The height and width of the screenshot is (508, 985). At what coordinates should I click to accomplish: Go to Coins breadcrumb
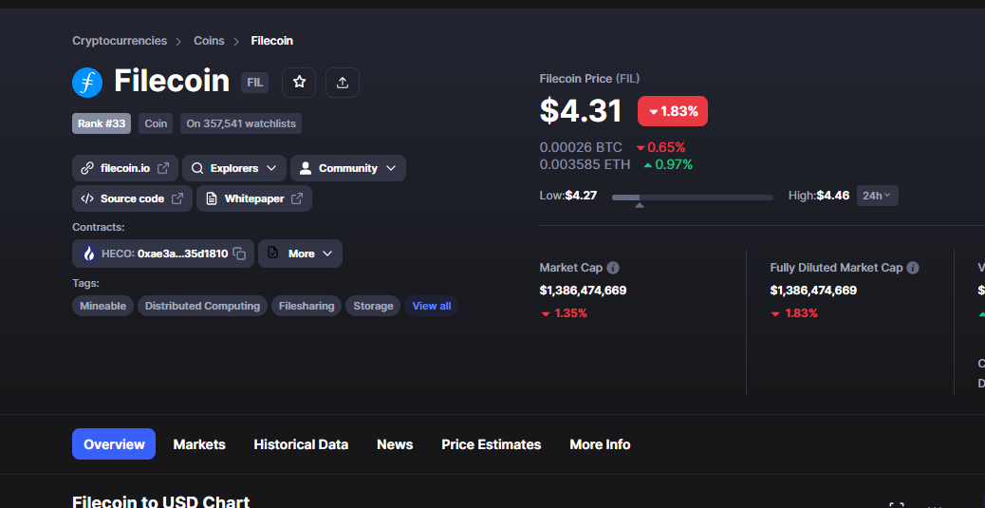coord(209,41)
